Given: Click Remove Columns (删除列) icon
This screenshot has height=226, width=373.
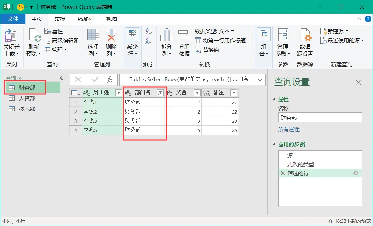Looking at the screenshot, I should [111, 35].
